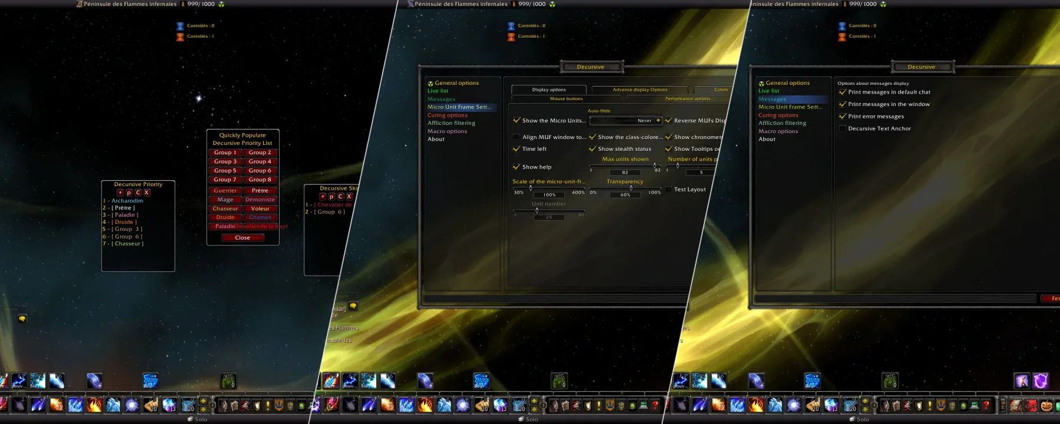Screen dimensions: 1060x424
Task: Open the Auto-Hide 'Never' dropdown
Action: (x=625, y=120)
